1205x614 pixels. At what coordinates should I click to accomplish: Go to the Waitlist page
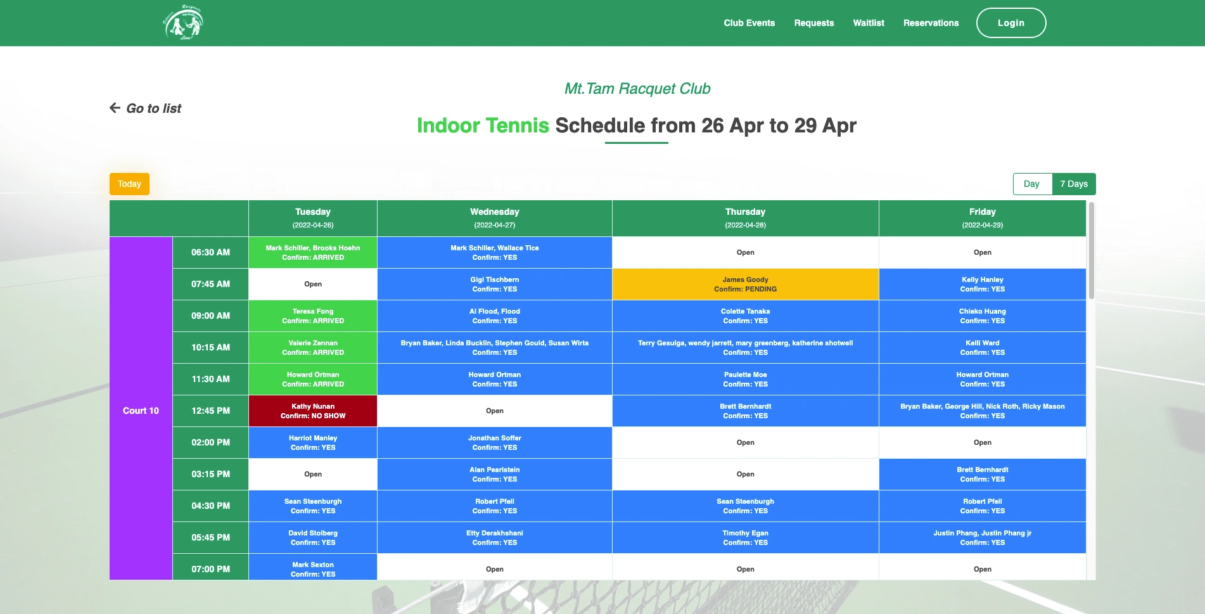(x=869, y=23)
